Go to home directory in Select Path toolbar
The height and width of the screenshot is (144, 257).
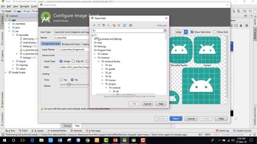point(94,25)
